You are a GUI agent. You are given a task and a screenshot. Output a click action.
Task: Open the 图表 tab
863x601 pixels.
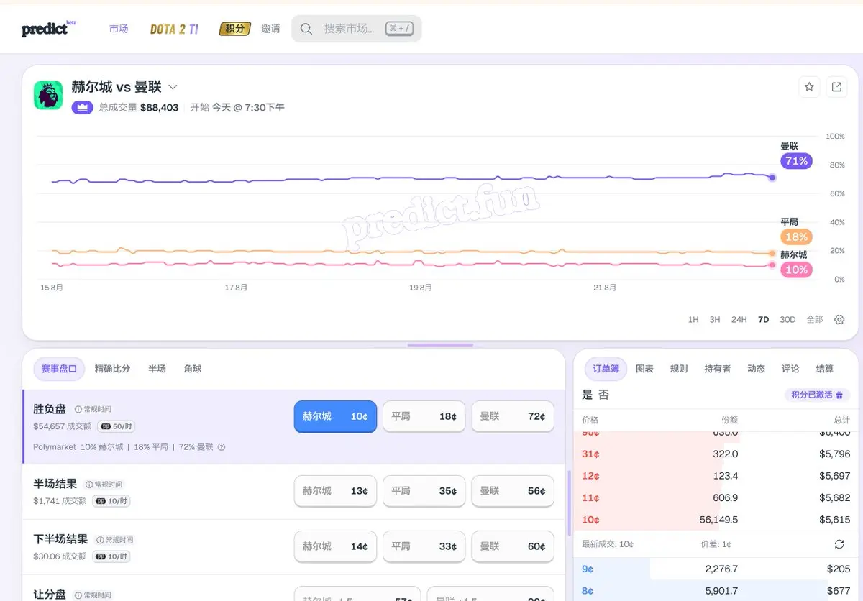pos(645,369)
